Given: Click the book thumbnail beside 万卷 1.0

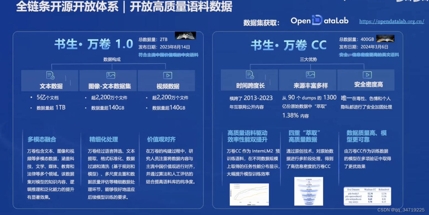Looking at the screenshot, I should click(185, 35).
